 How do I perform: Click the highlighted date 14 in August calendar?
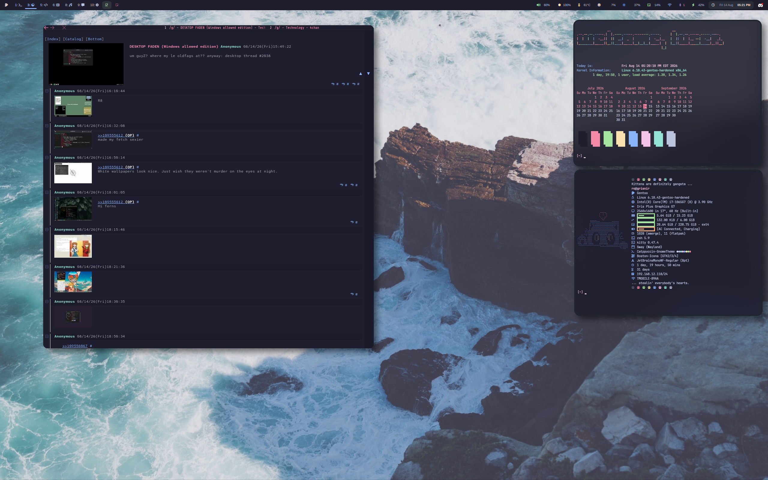point(645,106)
